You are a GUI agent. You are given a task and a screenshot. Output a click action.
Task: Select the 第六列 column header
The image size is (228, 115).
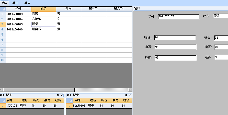tap(119, 9)
